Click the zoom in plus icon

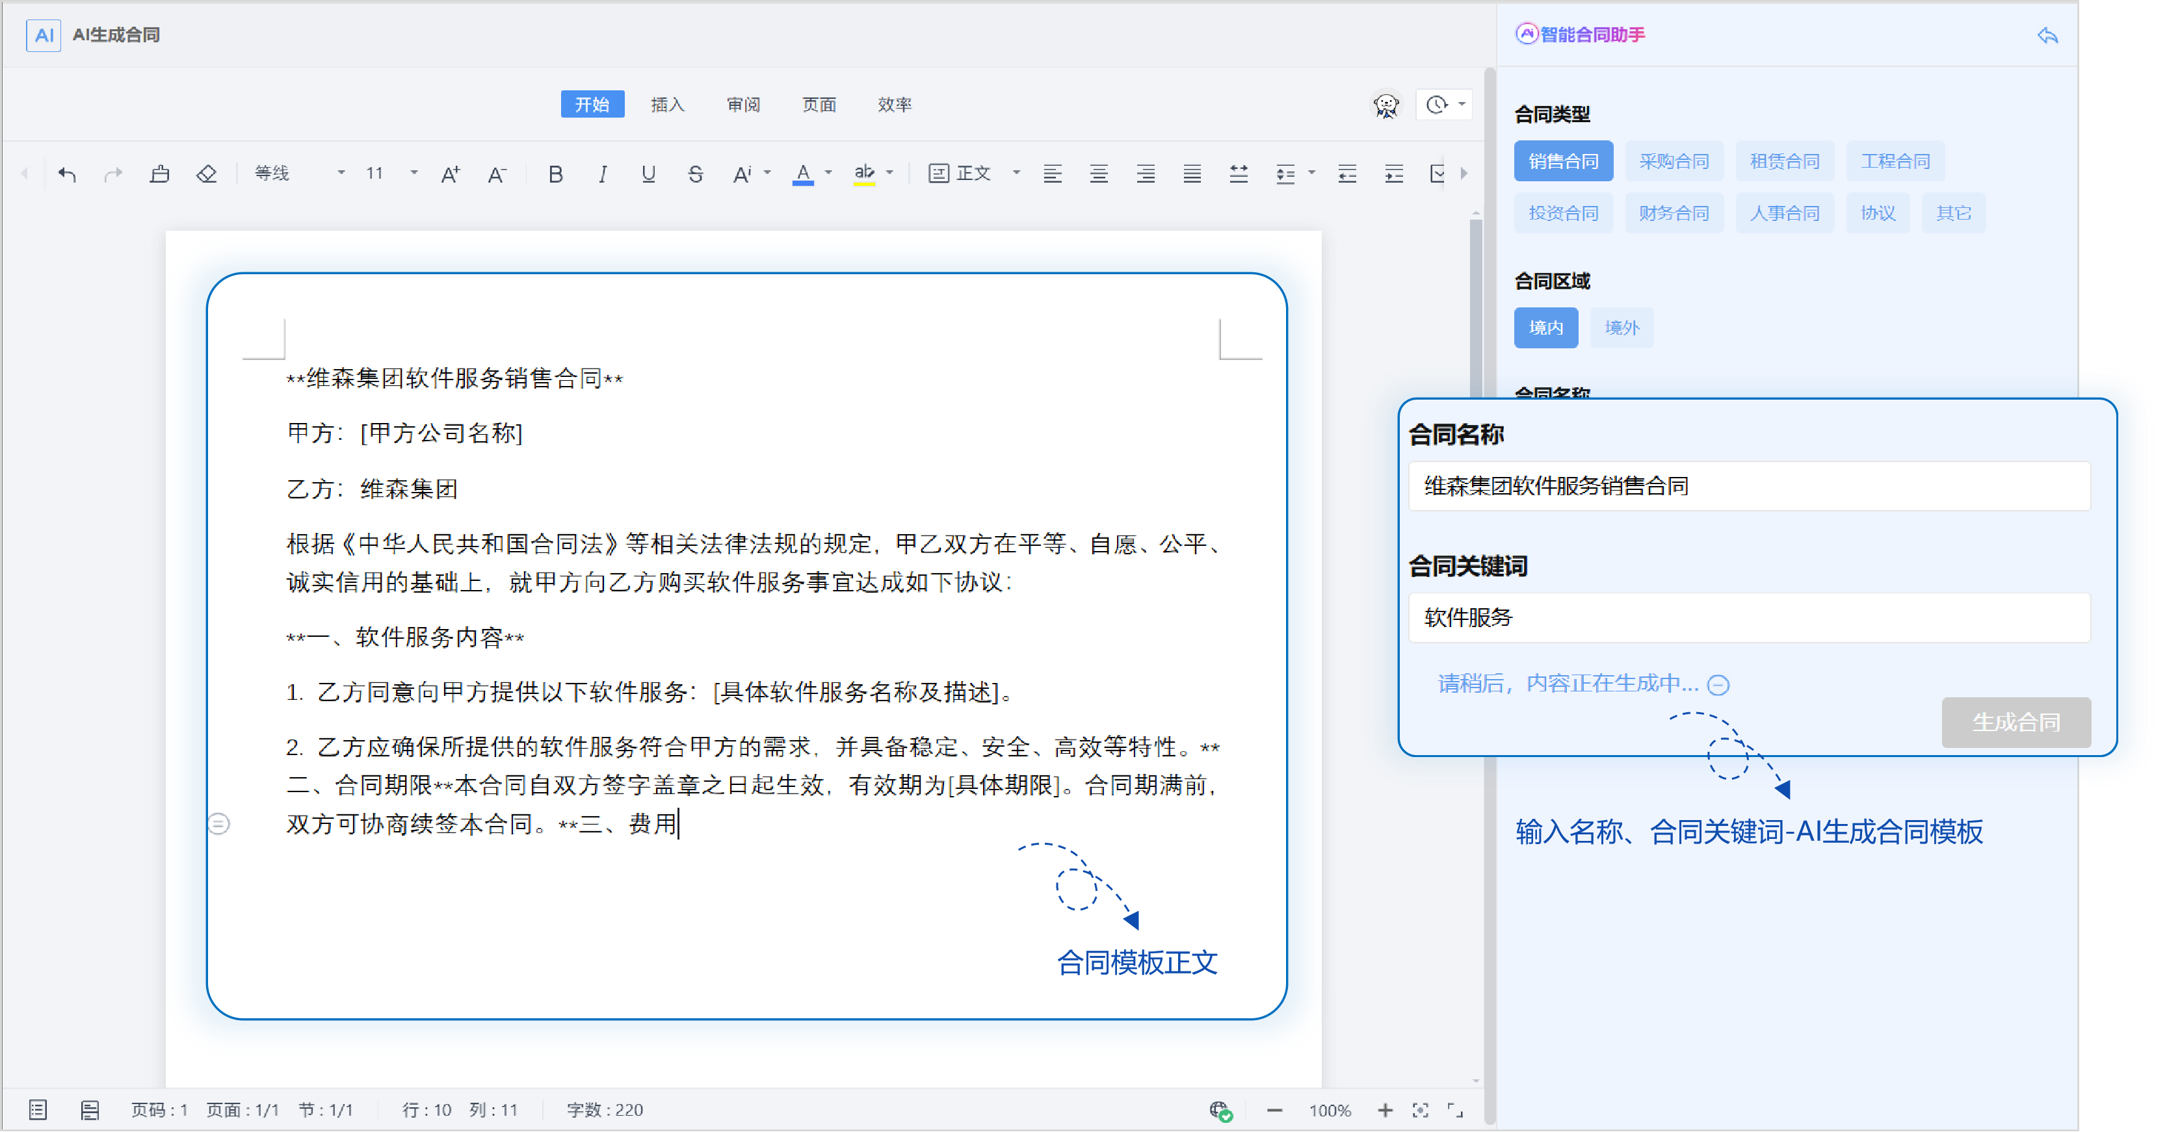tap(1385, 1110)
